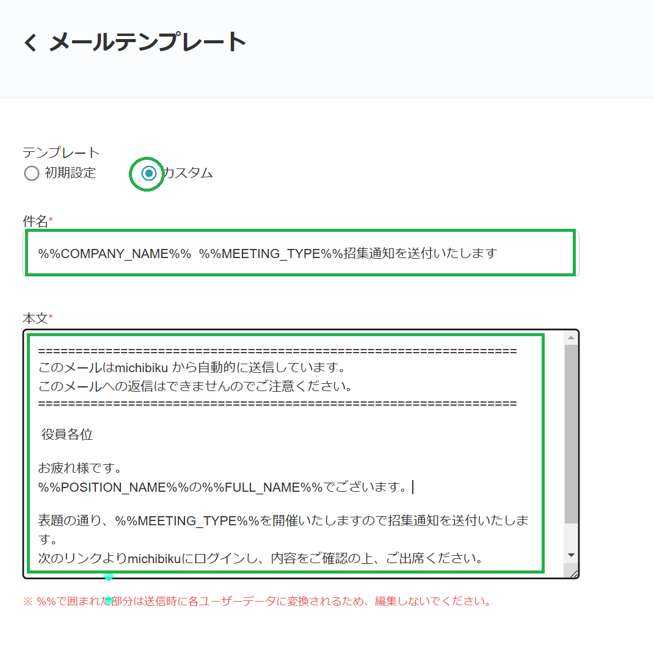654x651 pixels.
Task: Click the selected カスタム radio indicator
Action: coord(146,173)
